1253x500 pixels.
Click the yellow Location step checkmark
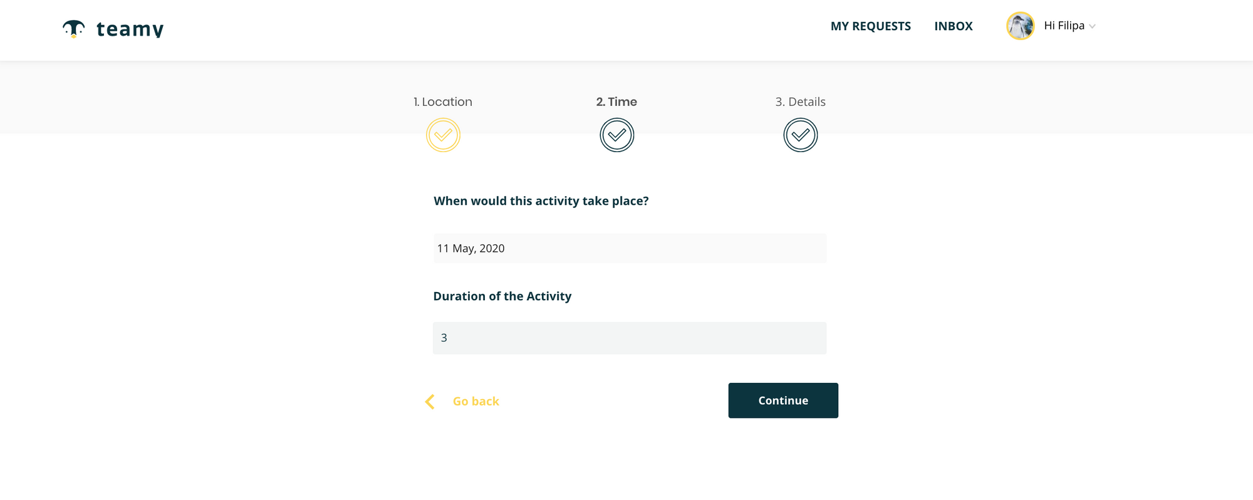coord(443,135)
